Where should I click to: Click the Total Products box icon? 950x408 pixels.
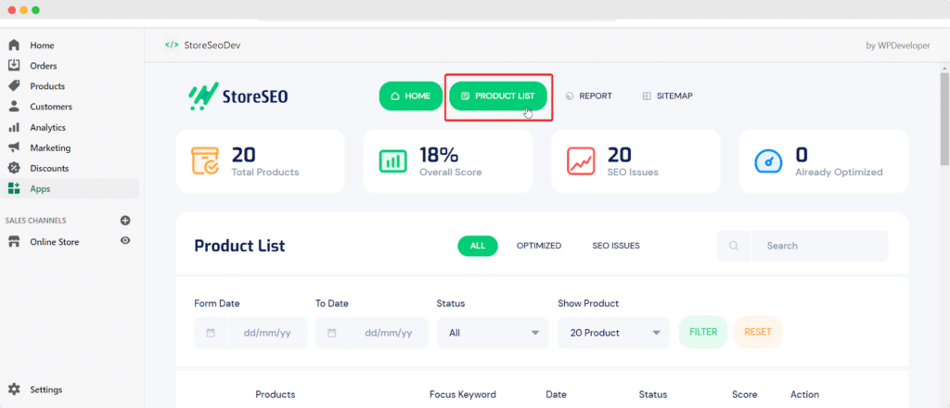tap(205, 161)
